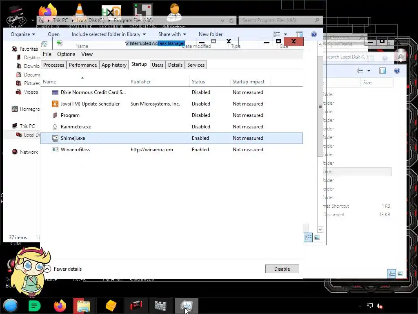Open File Explorer from the taskbar

click(83, 306)
